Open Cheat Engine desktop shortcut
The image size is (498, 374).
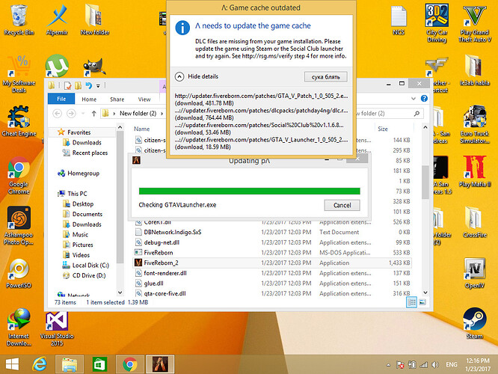tap(19, 121)
